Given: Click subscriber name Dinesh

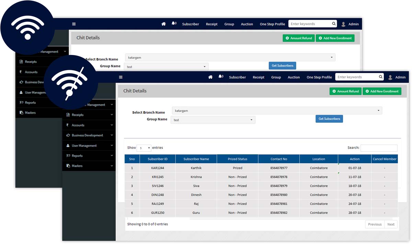Looking at the screenshot, I should click(x=196, y=195).
